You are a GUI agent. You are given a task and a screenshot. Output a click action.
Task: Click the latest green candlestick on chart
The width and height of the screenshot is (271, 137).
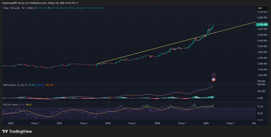[214, 25]
